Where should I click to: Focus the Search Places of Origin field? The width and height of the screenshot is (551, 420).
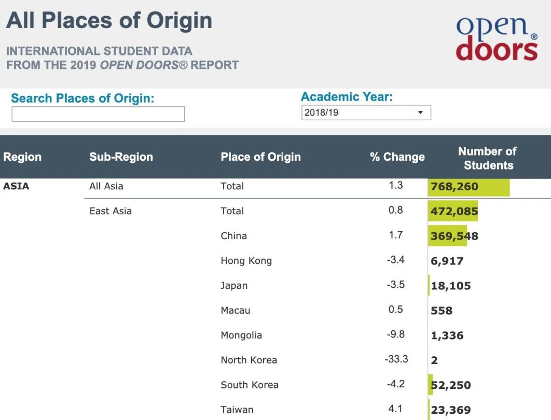pos(98,114)
